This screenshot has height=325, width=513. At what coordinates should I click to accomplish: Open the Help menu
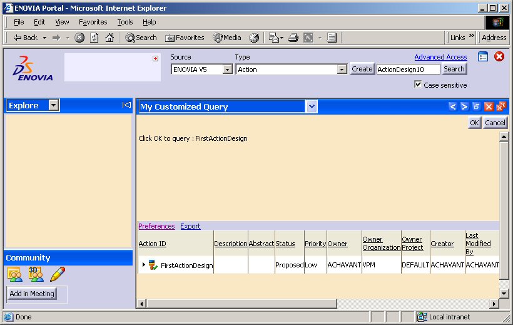pyautogui.click(x=149, y=22)
